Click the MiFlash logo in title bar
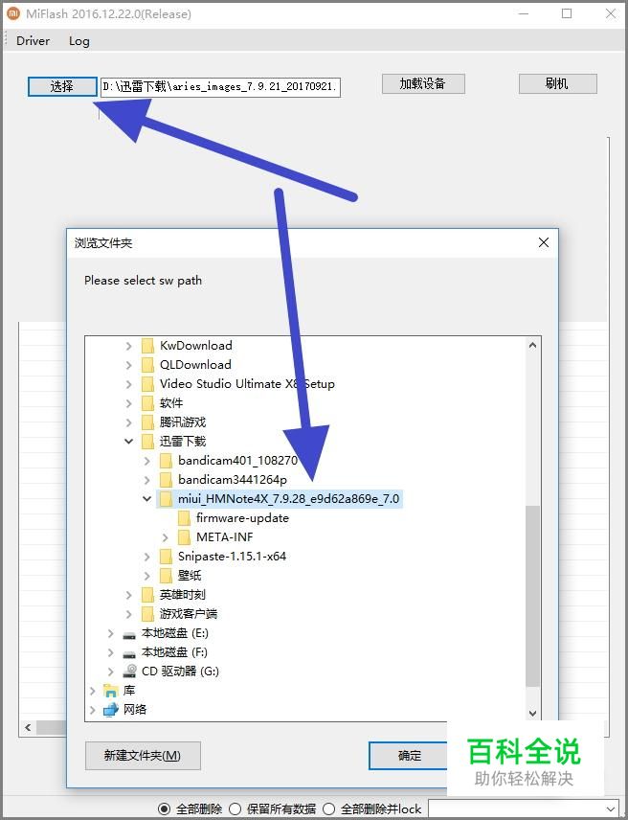 click(13, 14)
